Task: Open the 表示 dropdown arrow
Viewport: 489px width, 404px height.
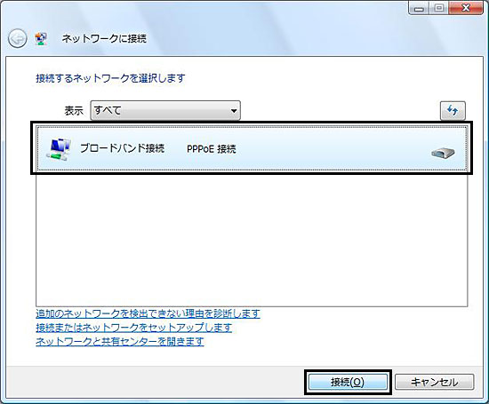Action: [x=233, y=110]
